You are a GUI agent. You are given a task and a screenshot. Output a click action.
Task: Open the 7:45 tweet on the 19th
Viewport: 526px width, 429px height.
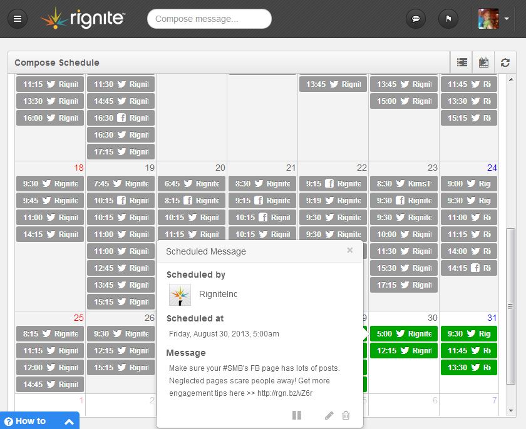pyautogui.click(x=121, y=183)
